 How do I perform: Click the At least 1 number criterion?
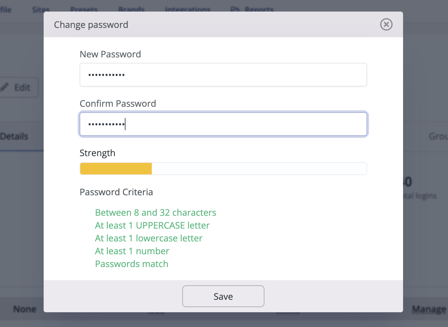click(x=132, y=251)
